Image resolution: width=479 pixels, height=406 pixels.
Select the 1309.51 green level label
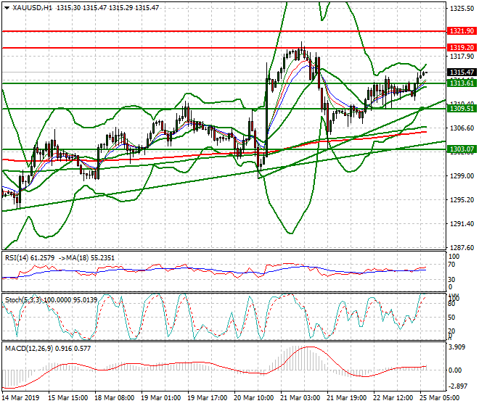[462, 108]
